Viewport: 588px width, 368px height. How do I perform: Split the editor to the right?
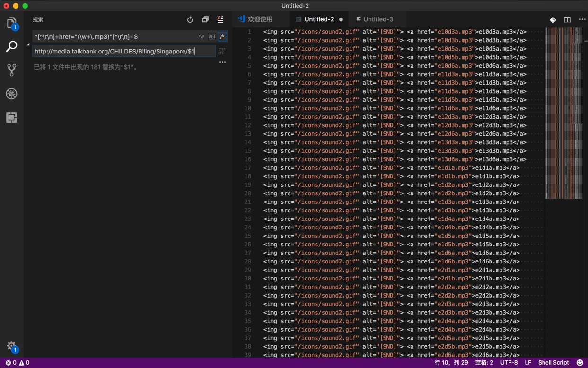pyautogui.click(x=568, y=20)
